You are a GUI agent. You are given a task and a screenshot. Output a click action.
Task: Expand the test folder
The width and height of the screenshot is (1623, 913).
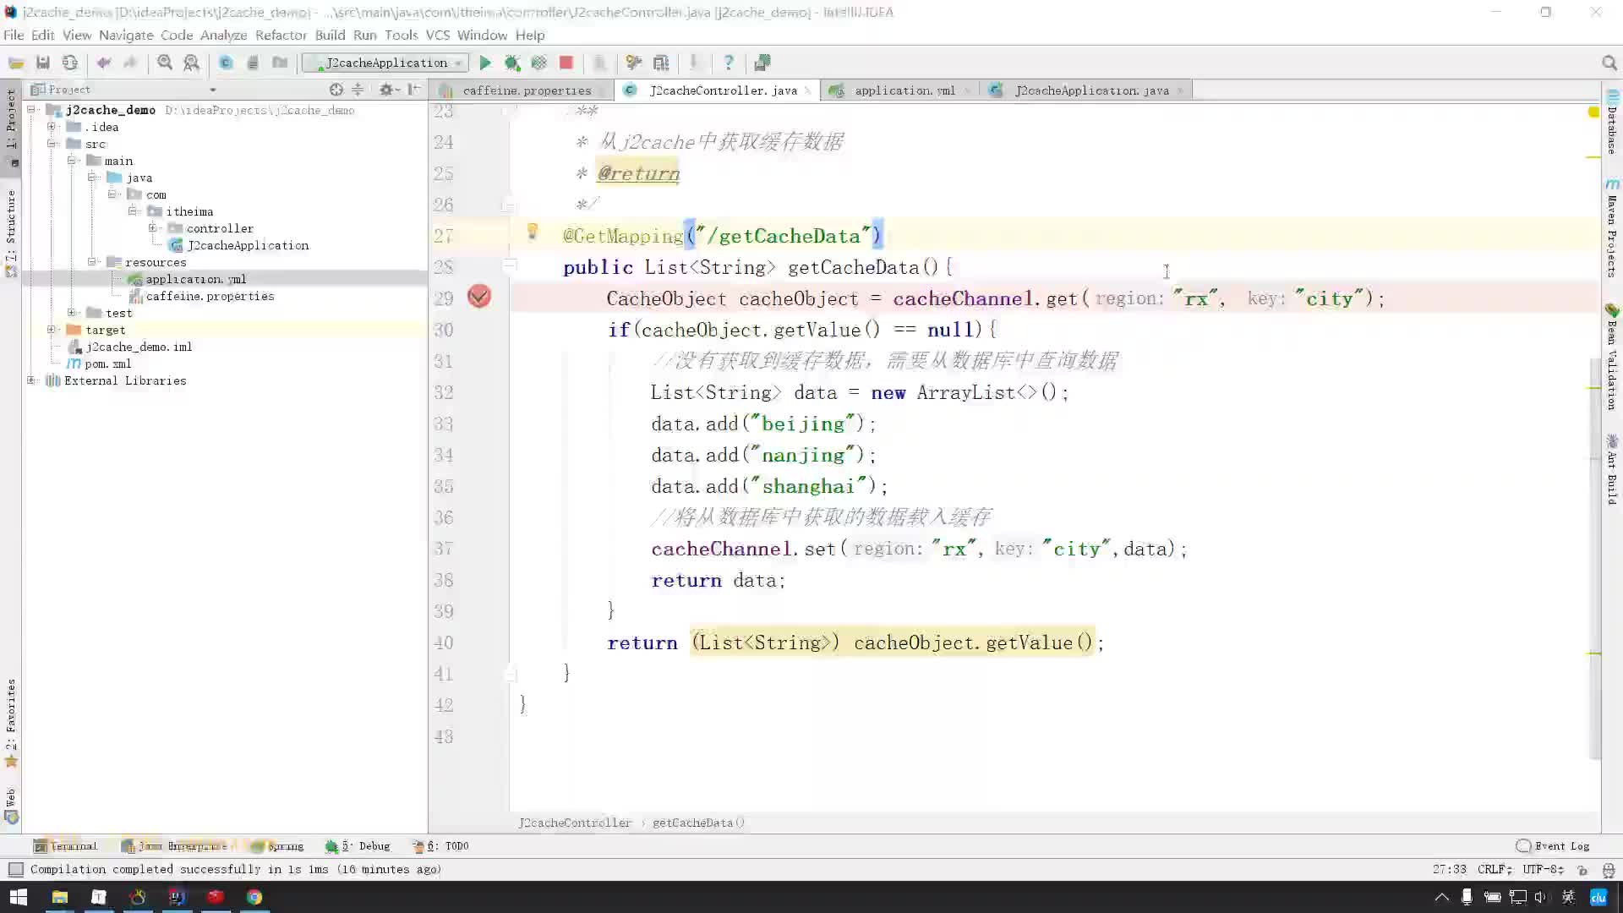click(72, 313)
